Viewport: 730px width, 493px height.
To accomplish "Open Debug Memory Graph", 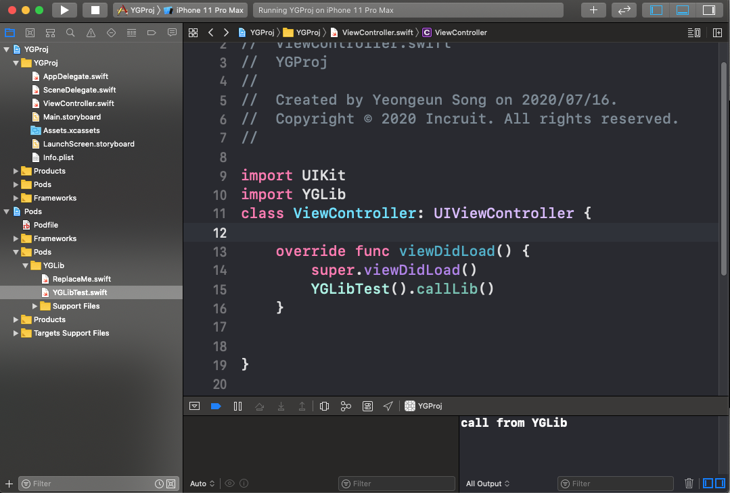I will [x=346, y=406].
